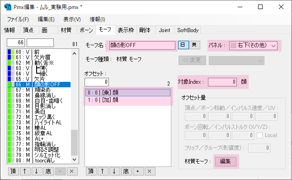
Task: Select morph 71 : M 美白
Action: [x=39, y=111]
